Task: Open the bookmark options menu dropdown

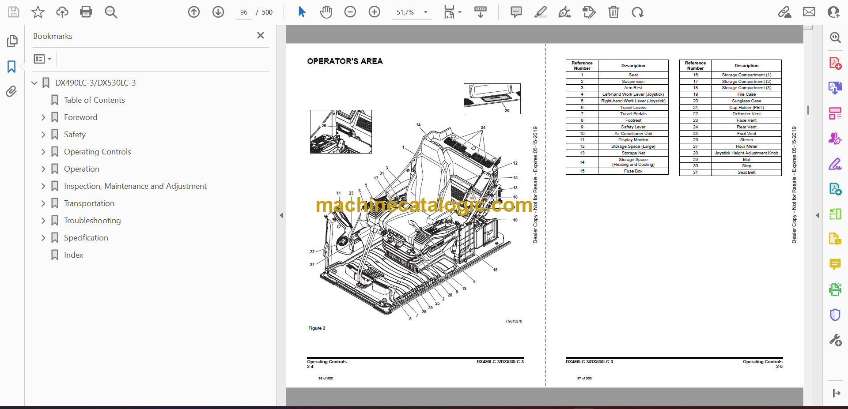Action: pyautogui.click(x=43, y=59)
